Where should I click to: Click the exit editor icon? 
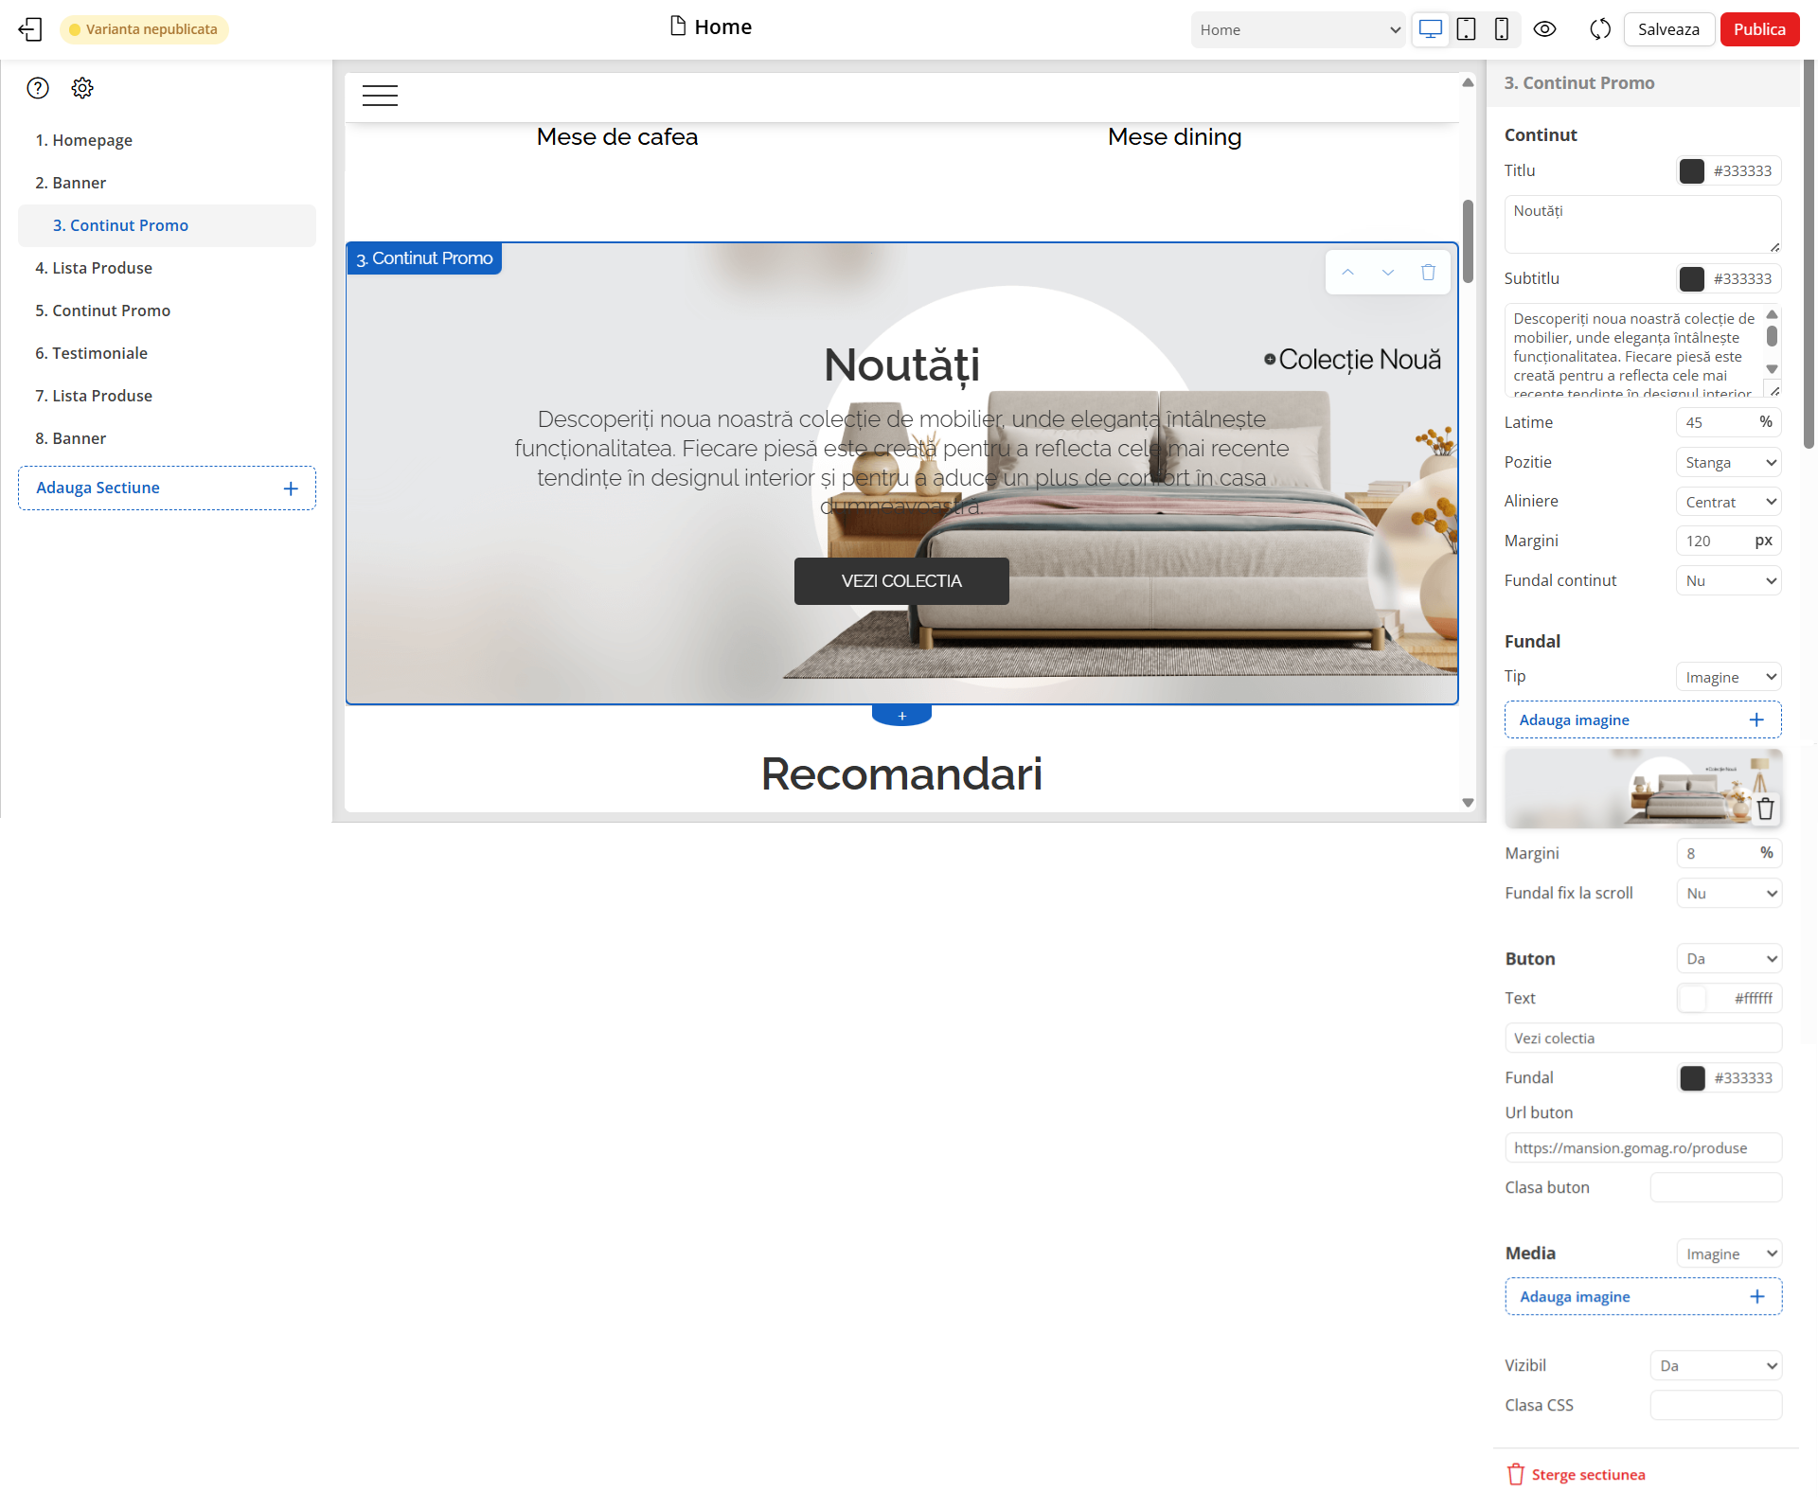30,29
